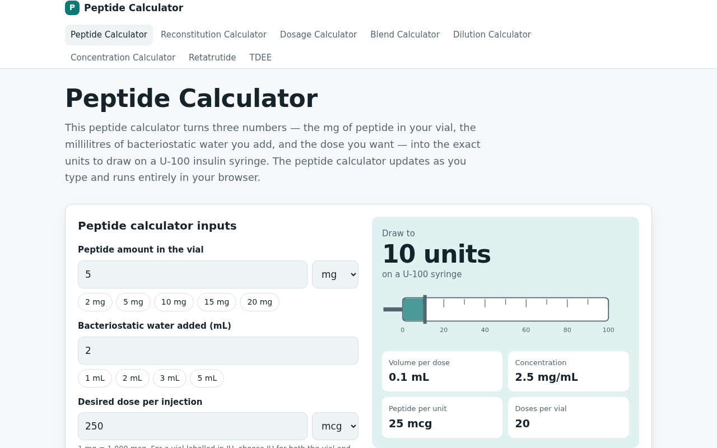Click the teal P logo icon

pos(72,8)
